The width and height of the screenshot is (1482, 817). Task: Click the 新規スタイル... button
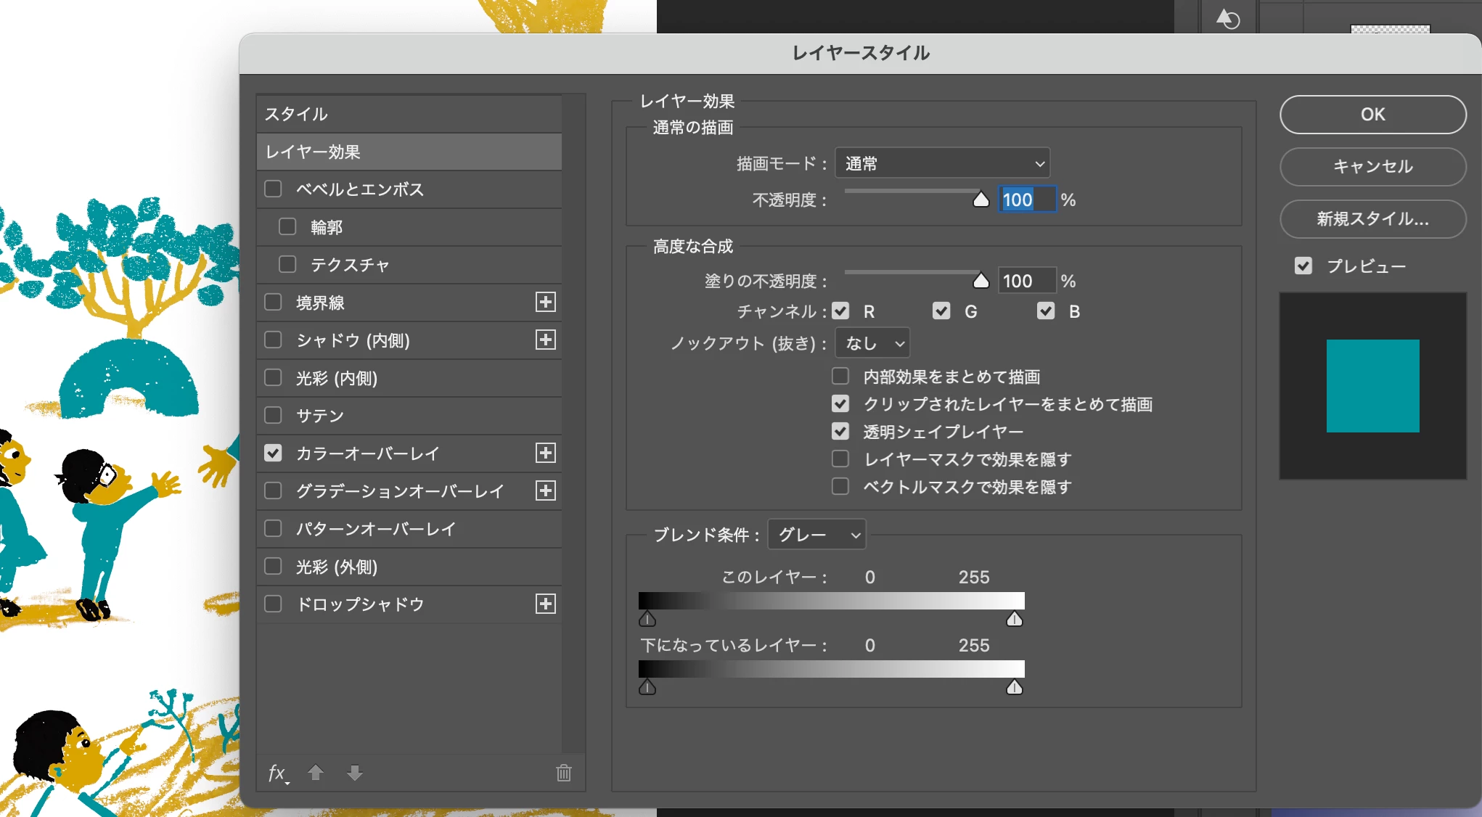click(x=1372, y=219)
